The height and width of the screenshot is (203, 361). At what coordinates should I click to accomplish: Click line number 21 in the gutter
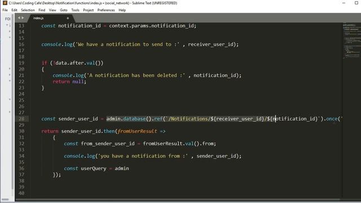(21, 76)
